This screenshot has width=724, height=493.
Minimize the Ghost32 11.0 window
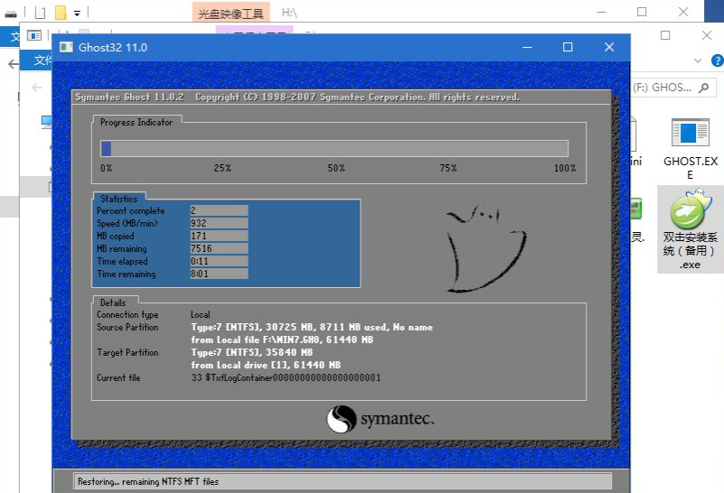pos(527,47)
